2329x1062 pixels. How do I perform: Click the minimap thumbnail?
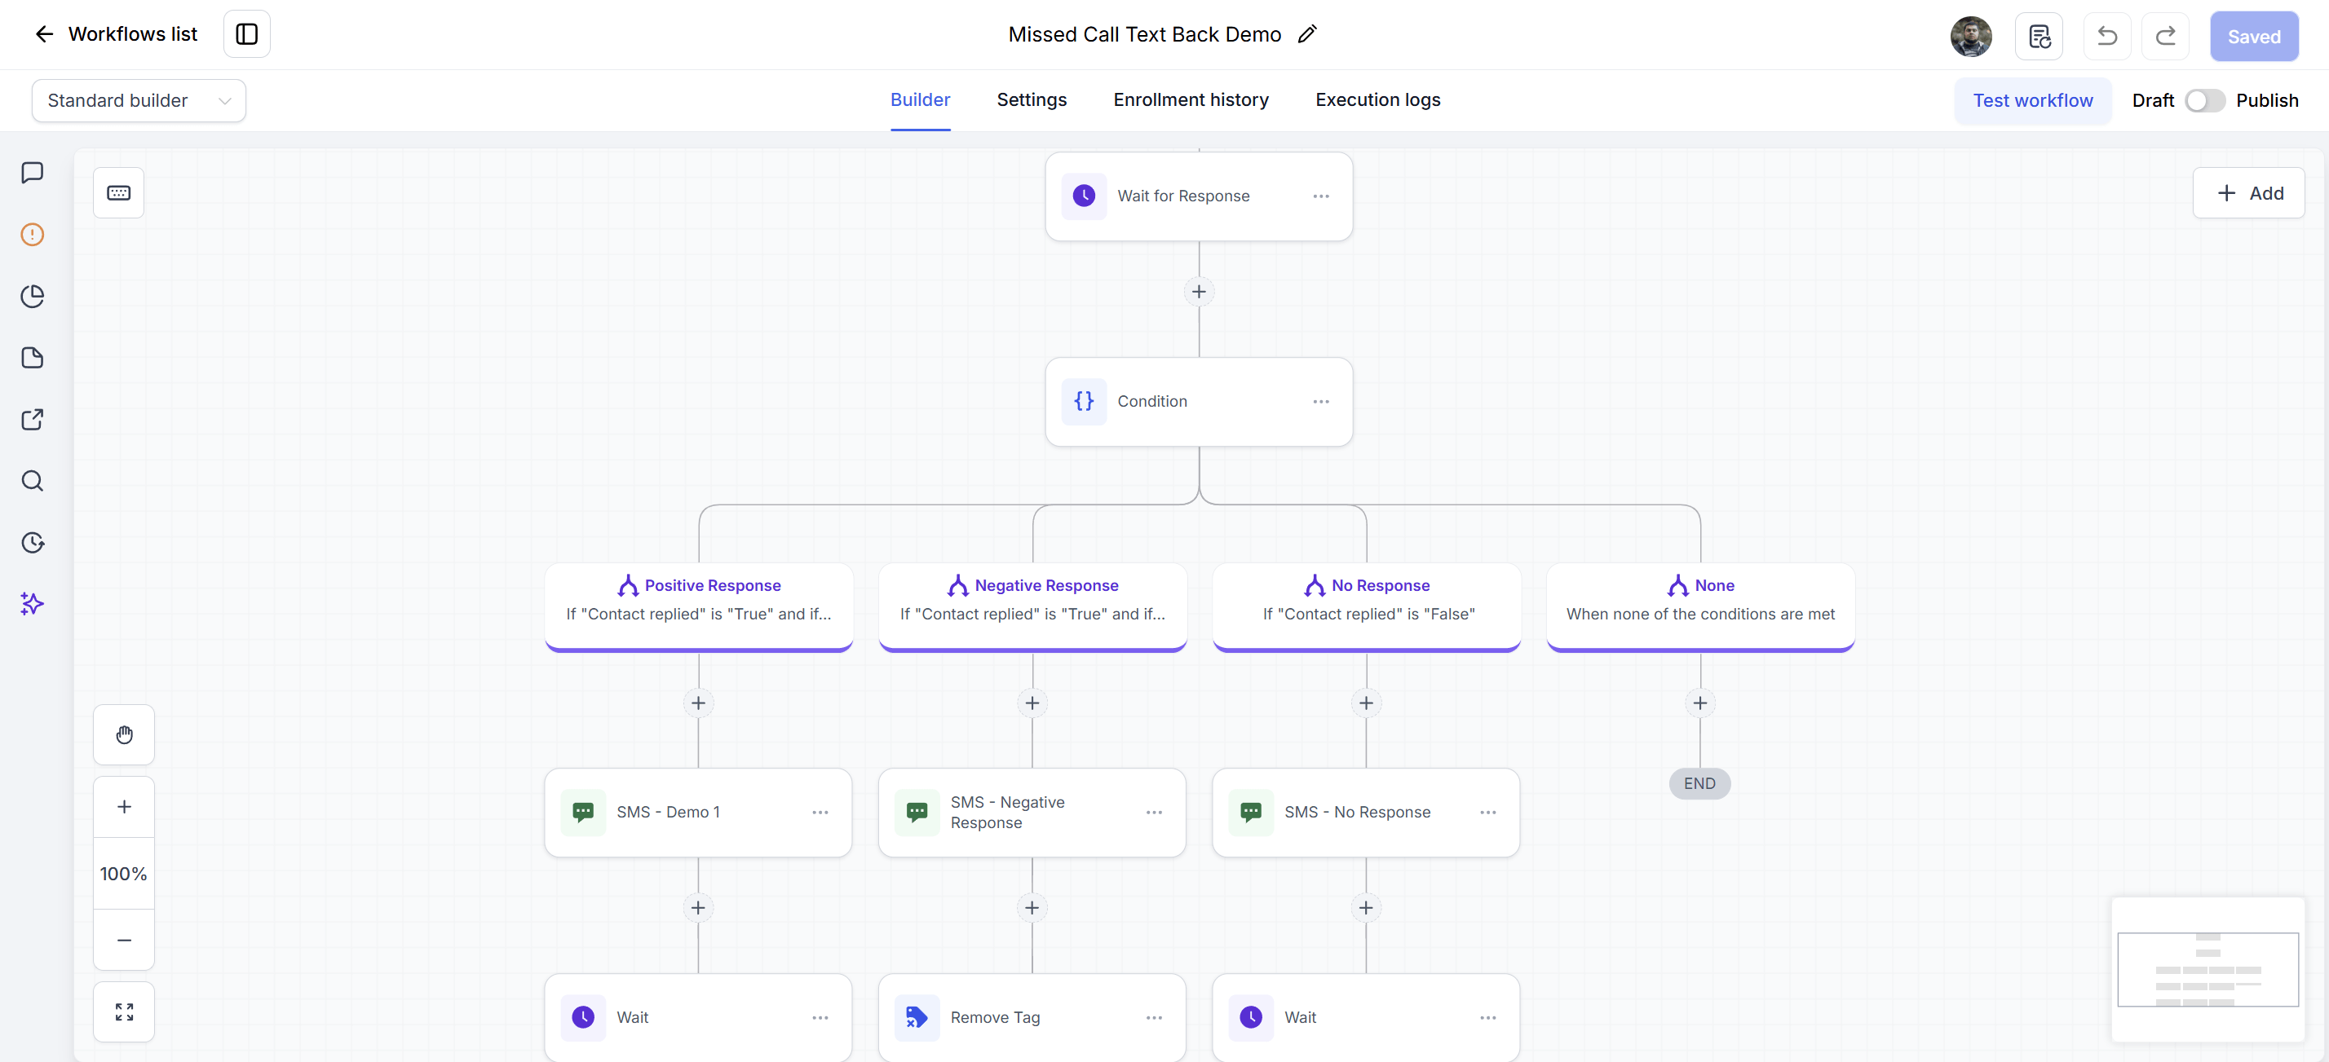coord(2207,969)
